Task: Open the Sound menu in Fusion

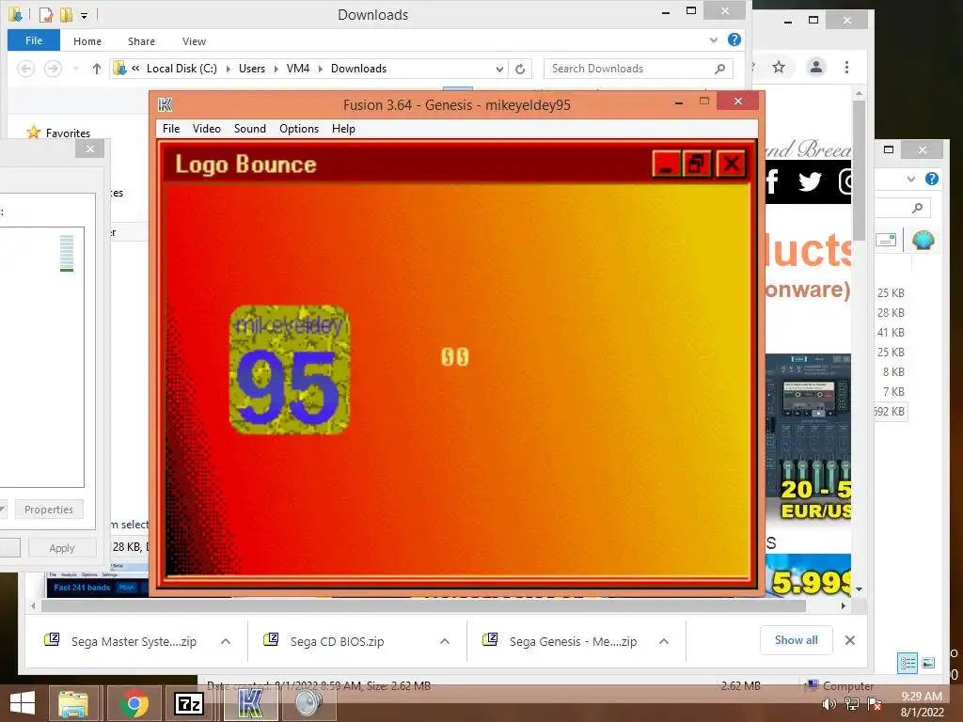Action: pos(249,128)
